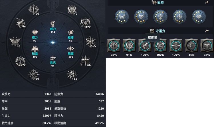
Task: Click the 攻擊力 stat row
Action: [27, 94]
